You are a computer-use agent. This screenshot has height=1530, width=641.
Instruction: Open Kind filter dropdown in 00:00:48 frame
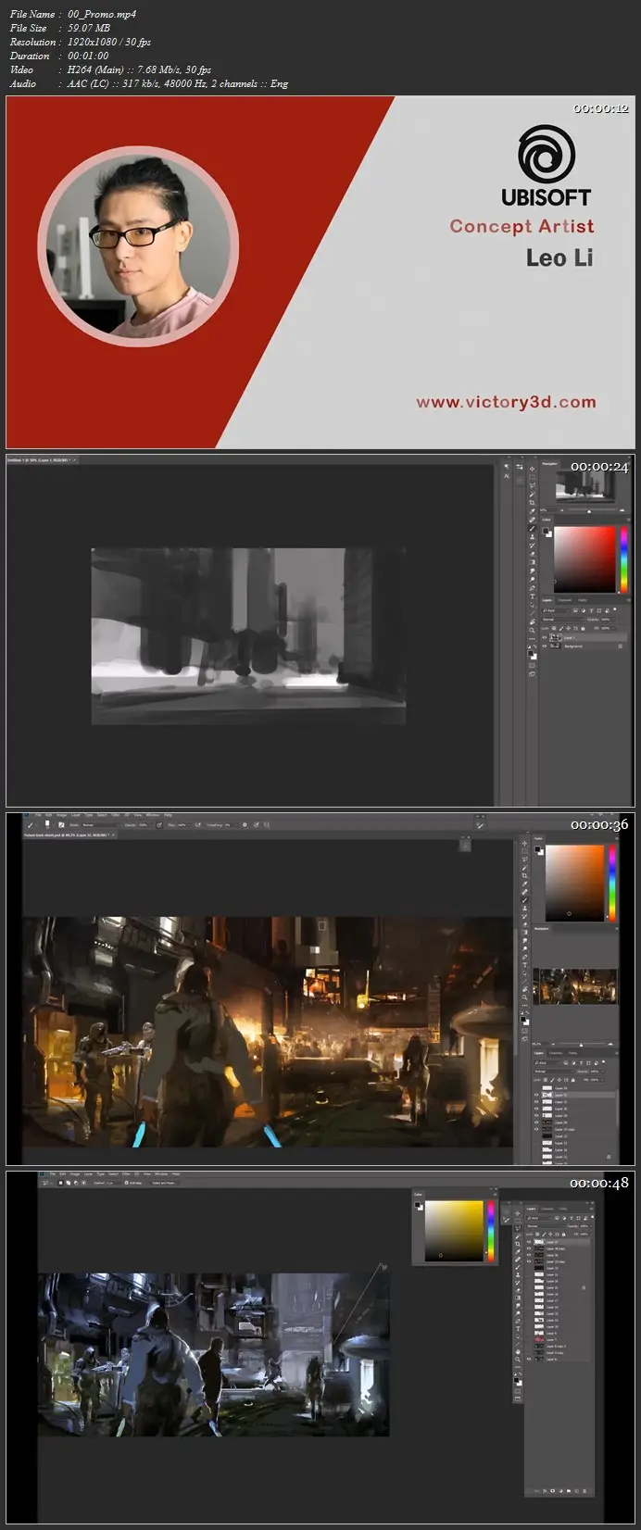(x=539, y=1218)
